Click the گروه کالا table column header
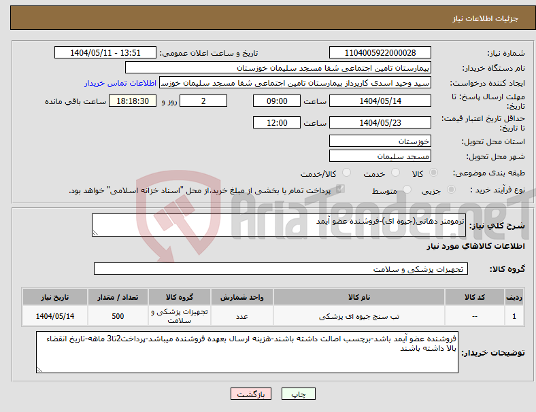 click(x=180, y=297)
